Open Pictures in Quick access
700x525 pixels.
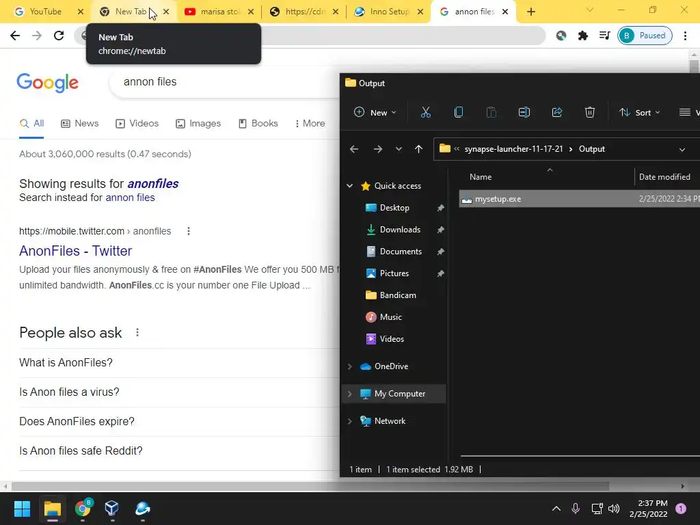[x=394, y=273]
